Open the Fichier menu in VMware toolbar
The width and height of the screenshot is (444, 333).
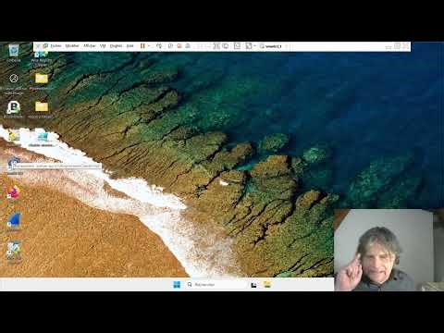(x=55, y=46)
